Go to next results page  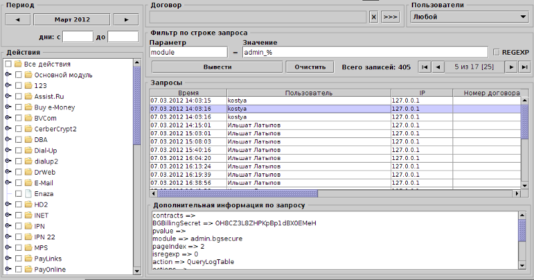click(511, 67)
